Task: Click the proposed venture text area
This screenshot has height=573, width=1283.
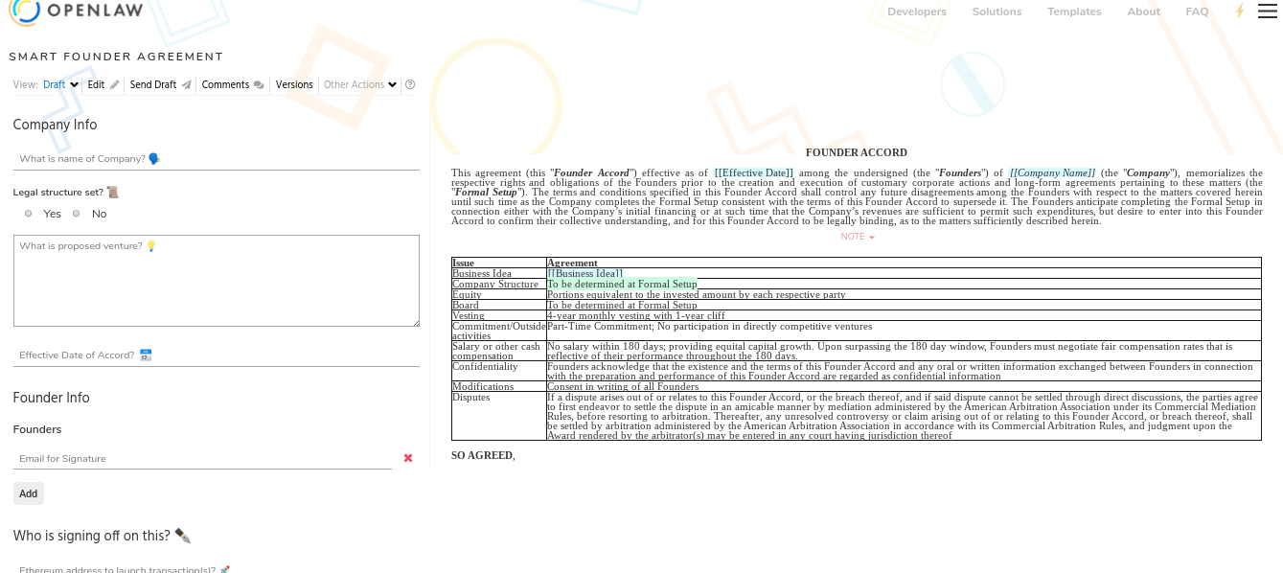Action: [x=216, y=281]
